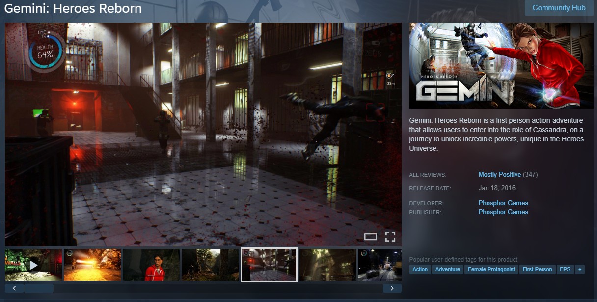
Task: Select the FPS tag
Action: 565,269
